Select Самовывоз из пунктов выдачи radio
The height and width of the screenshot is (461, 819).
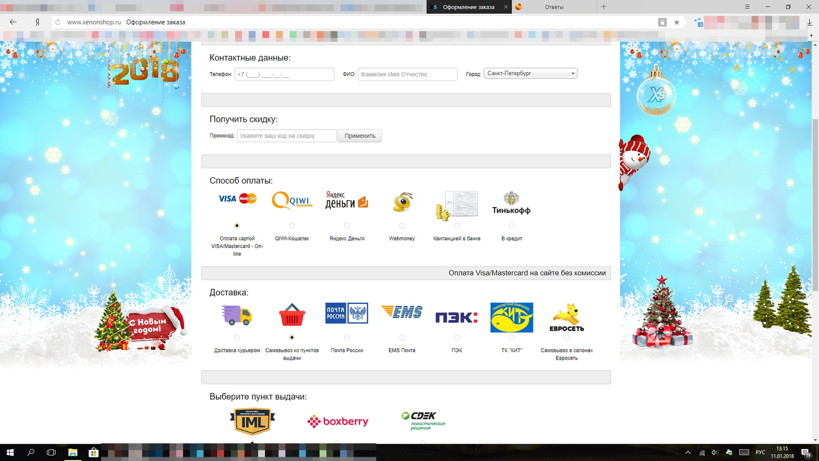point(292,338)
